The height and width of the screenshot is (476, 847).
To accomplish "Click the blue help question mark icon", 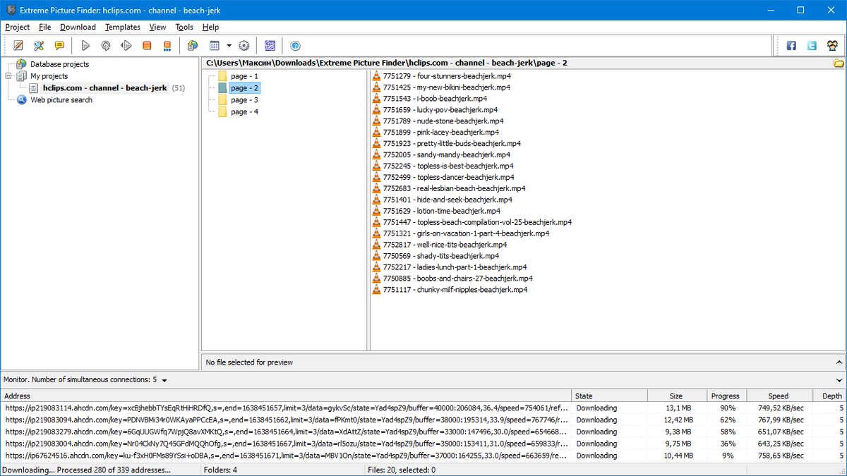I will (295, 46).
